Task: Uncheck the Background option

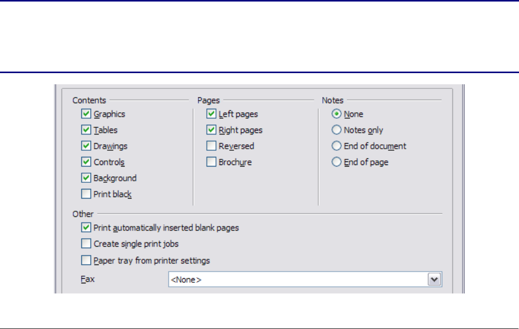Action: pos(86,178)
